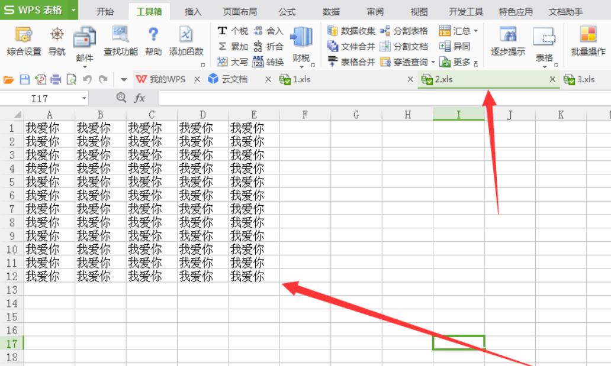This screenshot has width=611, height=366.
Task: Click cell E12 containing 我爱你
Action: 253,276
